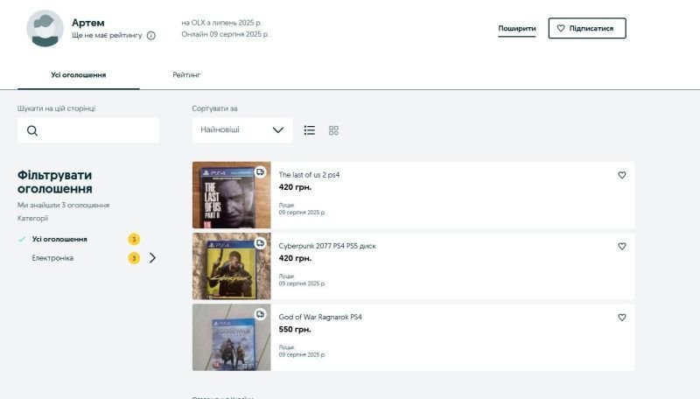Image resolution: width=700 pixels, height=399 pixels.
Task: Click Артем's profile avatar
Action: (x=45, y=28)
